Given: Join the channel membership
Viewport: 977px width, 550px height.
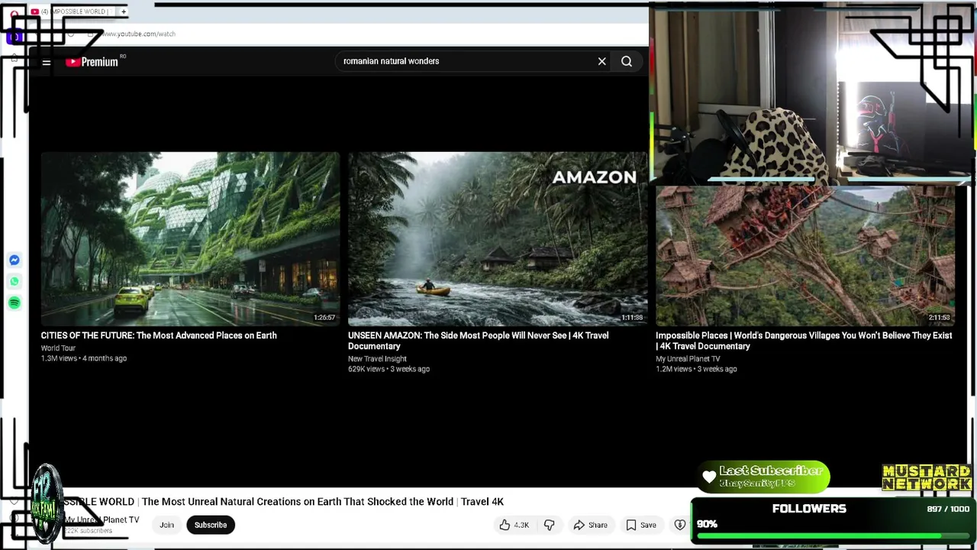Looking at the screenshot, I should [x=166, y=526].
